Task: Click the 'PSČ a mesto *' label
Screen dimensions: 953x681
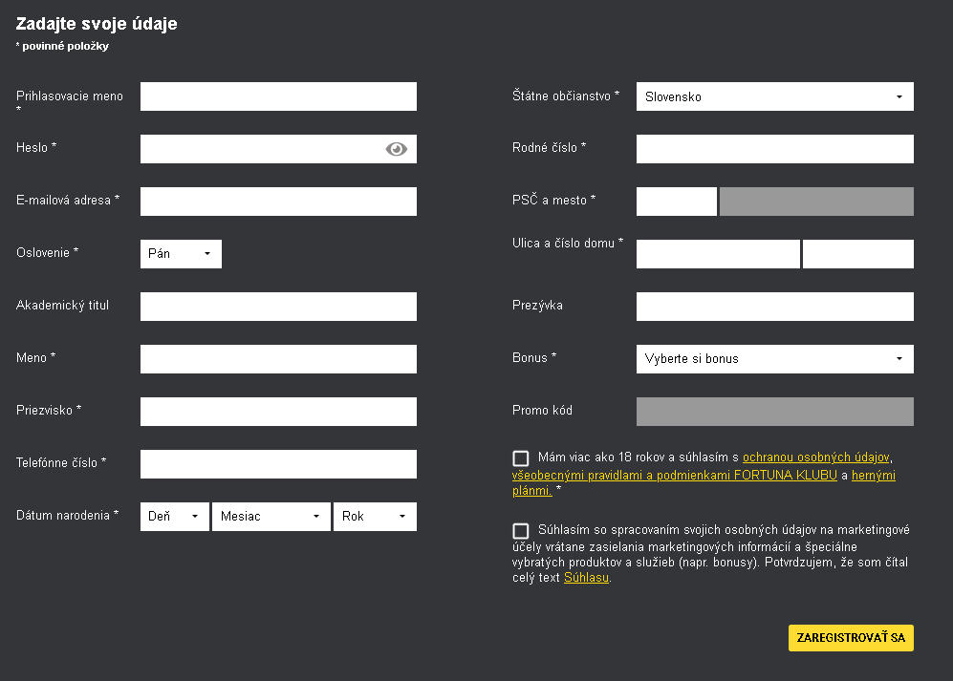Action: [x=553, y=200]
